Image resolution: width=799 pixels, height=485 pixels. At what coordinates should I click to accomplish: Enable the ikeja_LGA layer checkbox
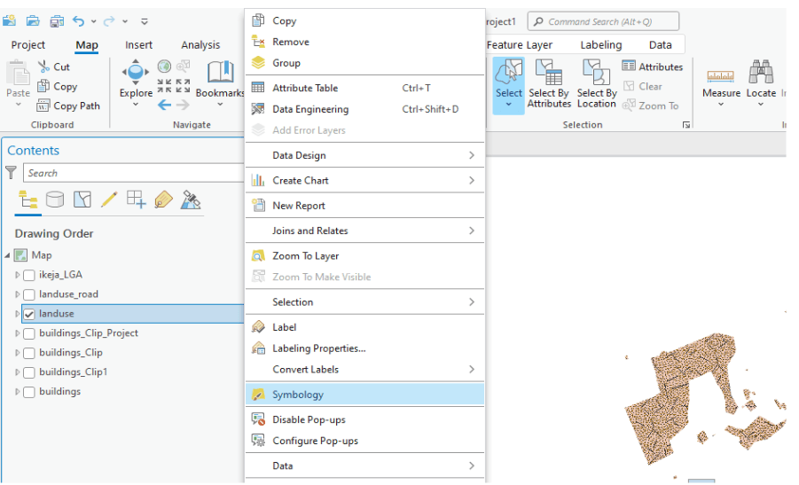pos(29,275)
